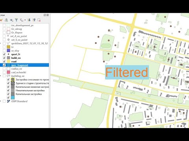
Task: Click Remove Layer/Group icon
Action: 39,20
